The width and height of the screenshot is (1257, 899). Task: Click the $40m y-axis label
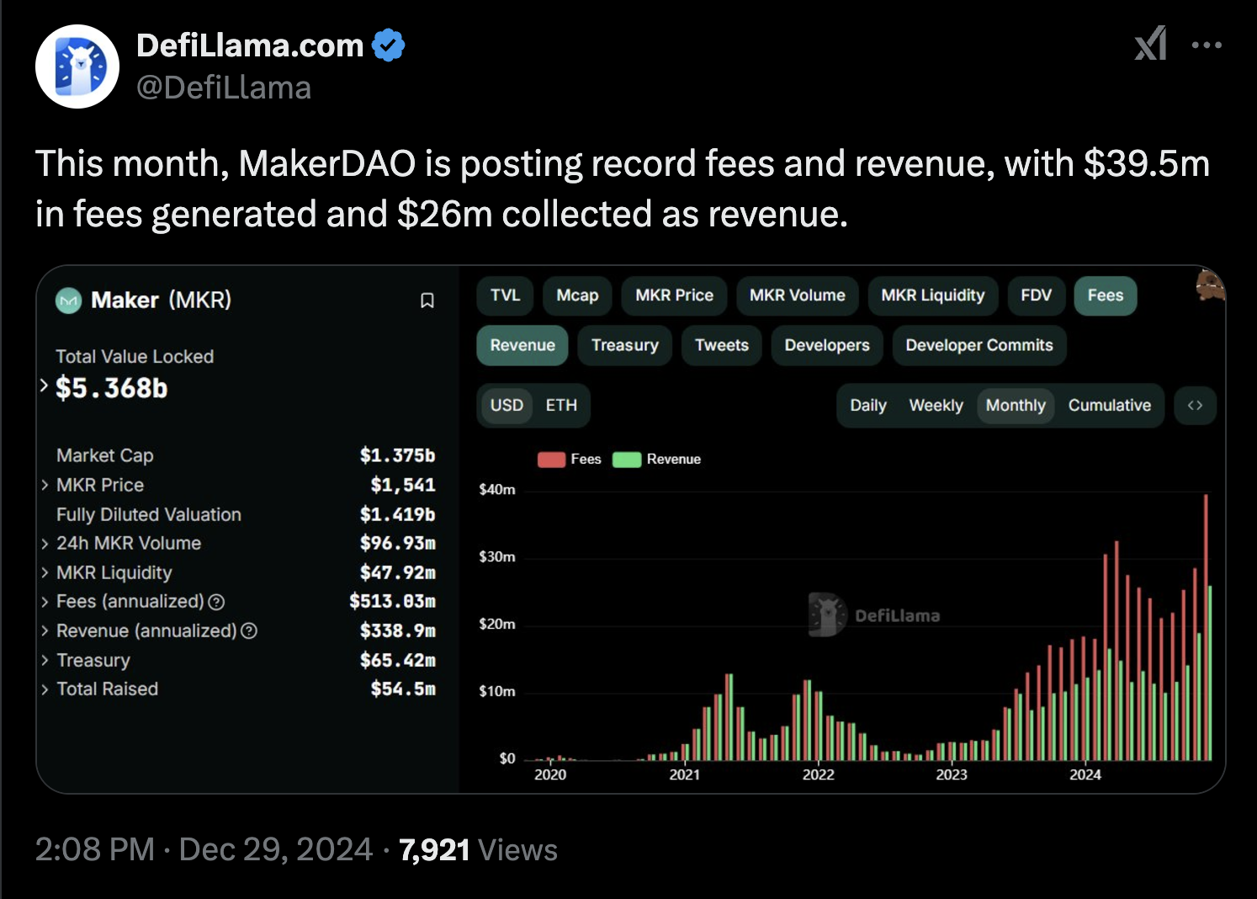(496, 489)
